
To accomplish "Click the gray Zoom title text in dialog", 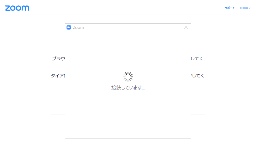I will point(78,27).
